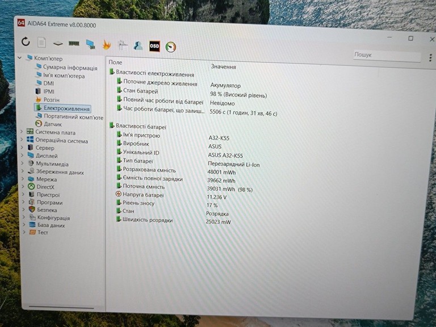Image resolution: width=436 pixels, height=327 pixels.
Task: Expand the Системна плата node
Action: click(x=22, y=132)
